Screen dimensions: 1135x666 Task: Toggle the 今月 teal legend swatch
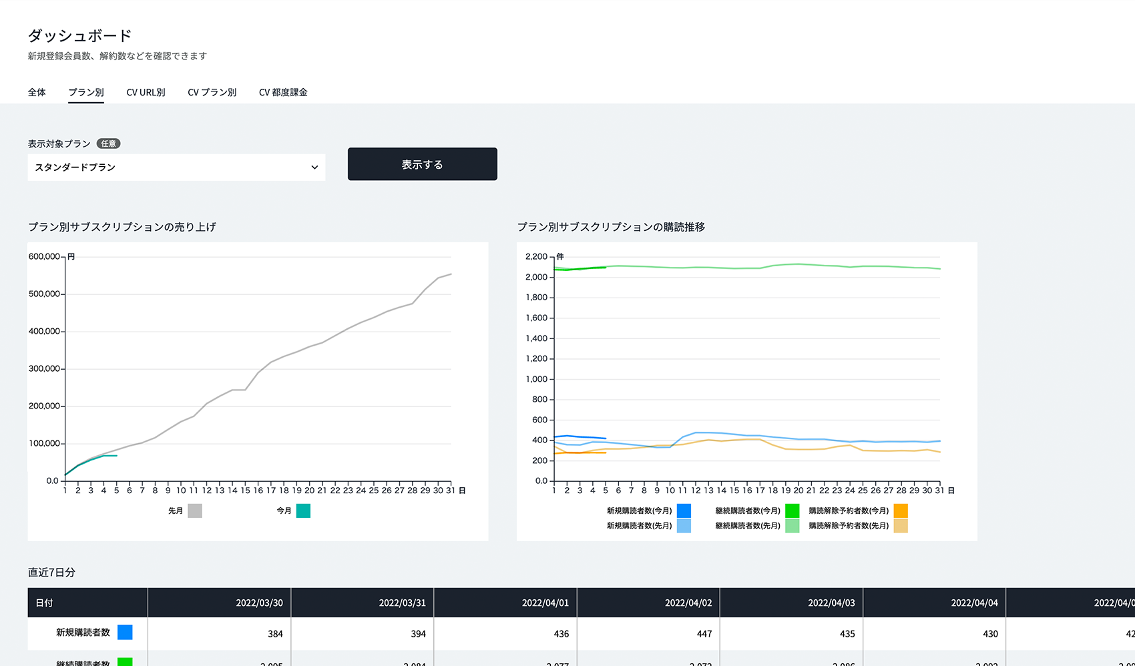(x=303, y=511)
